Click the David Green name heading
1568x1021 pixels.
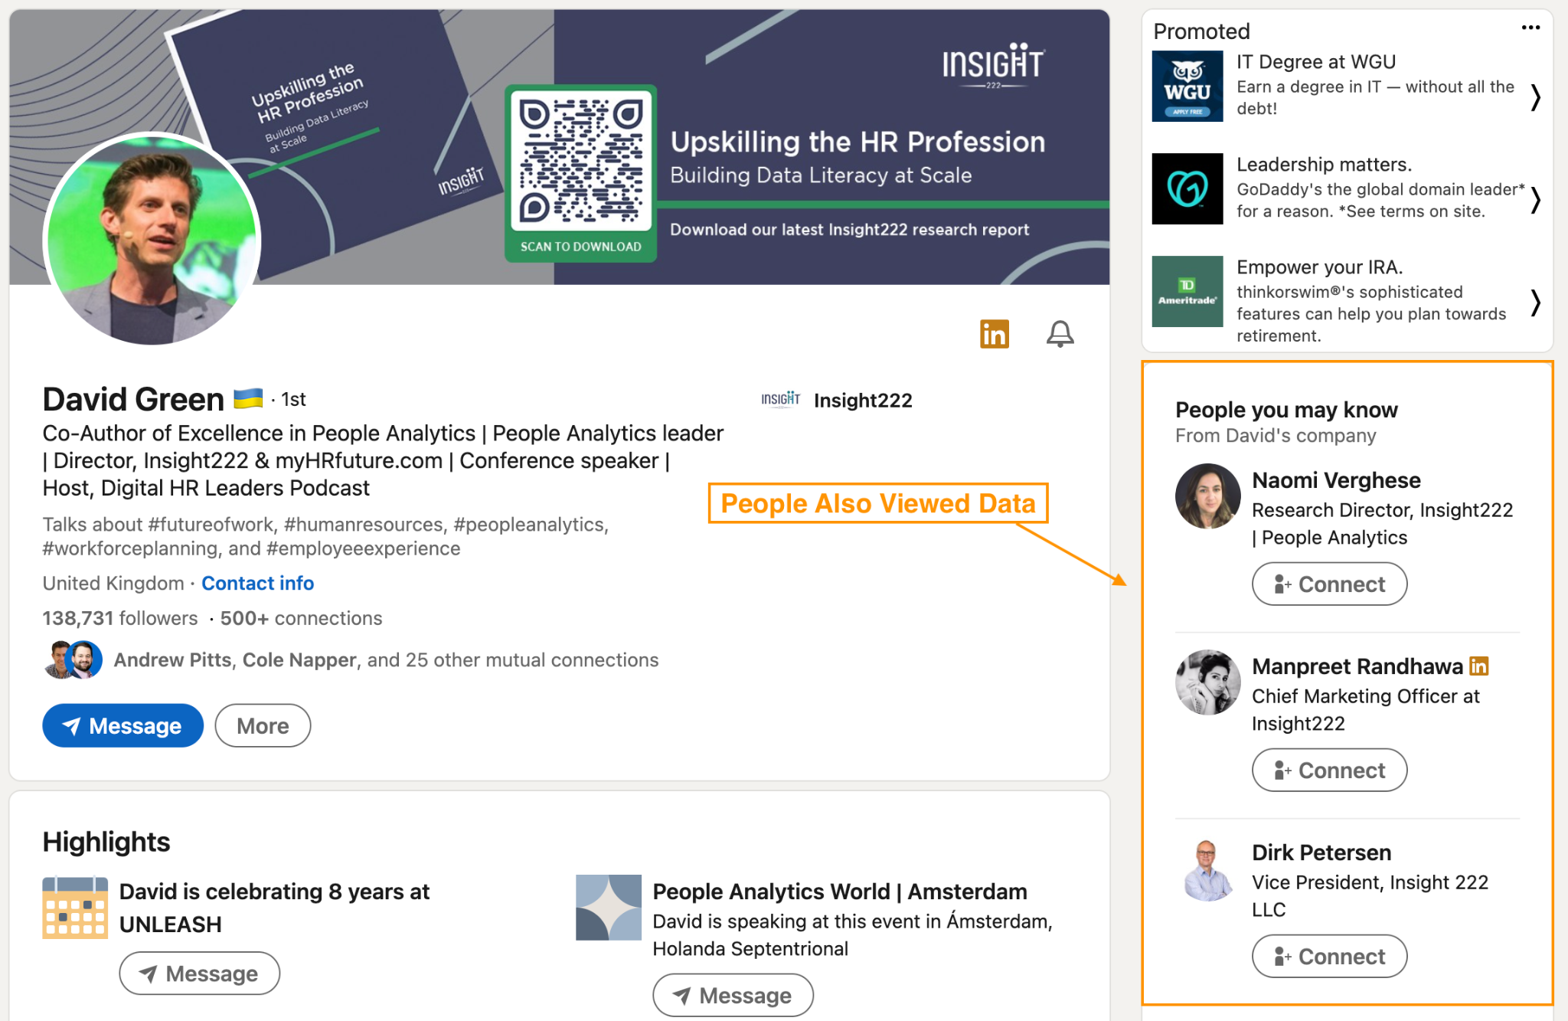133,399
